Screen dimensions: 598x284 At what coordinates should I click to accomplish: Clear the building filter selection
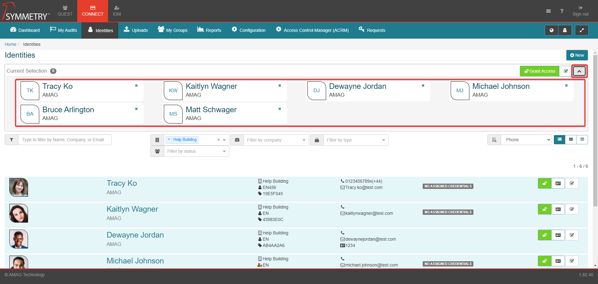pos(219,140)
